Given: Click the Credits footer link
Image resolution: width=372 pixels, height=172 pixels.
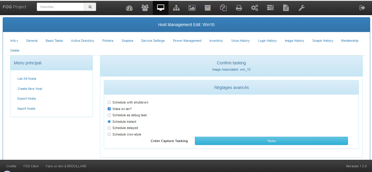Looking at the screenshot, I should [11, 166].
